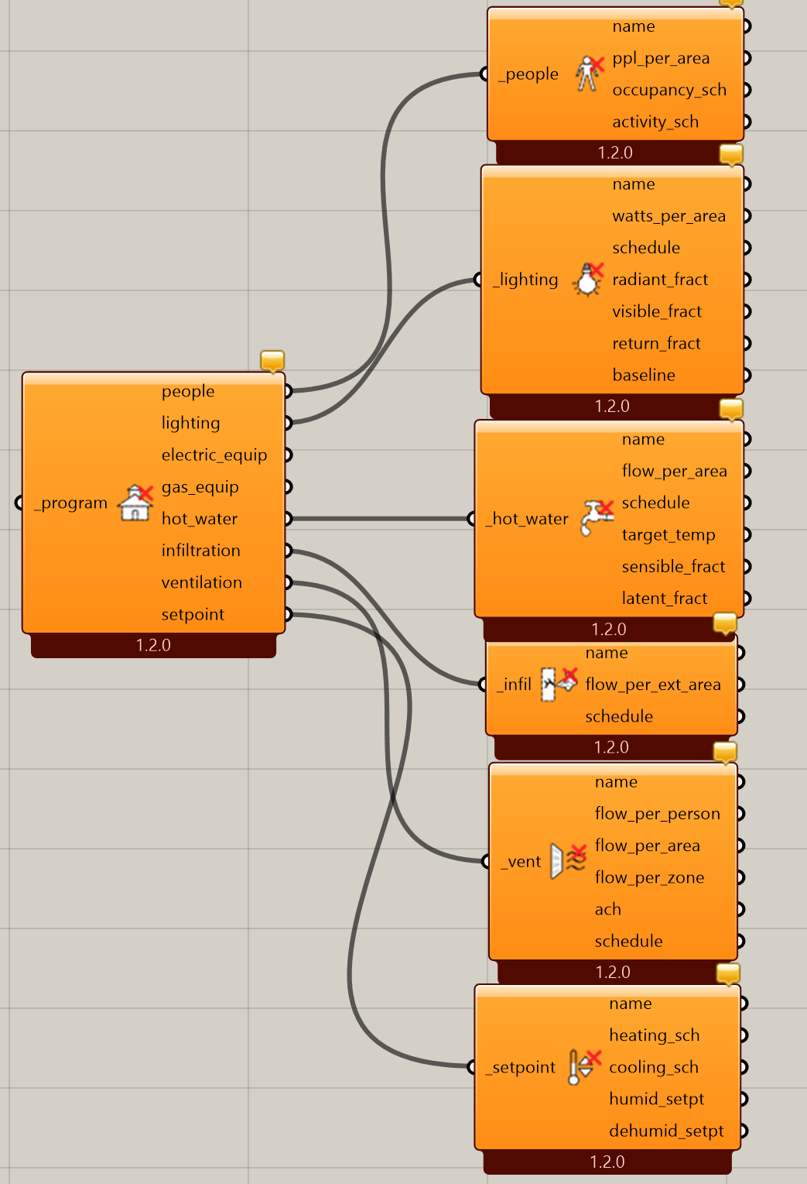Select the ppl_per_area output

click(661, 58)
